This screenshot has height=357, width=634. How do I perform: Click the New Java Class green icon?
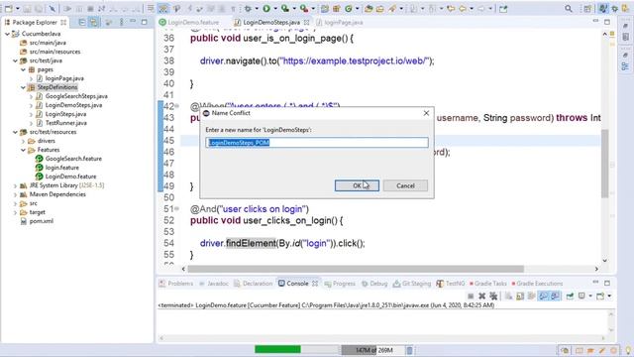tap(348, 9)
